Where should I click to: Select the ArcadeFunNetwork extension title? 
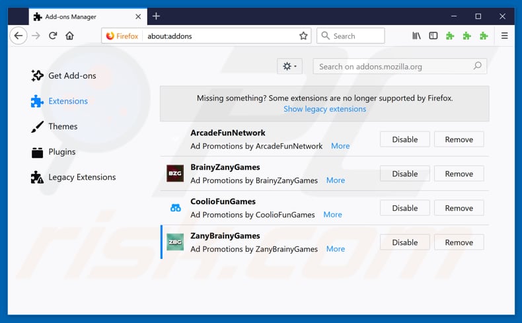(x=228, y=133)
